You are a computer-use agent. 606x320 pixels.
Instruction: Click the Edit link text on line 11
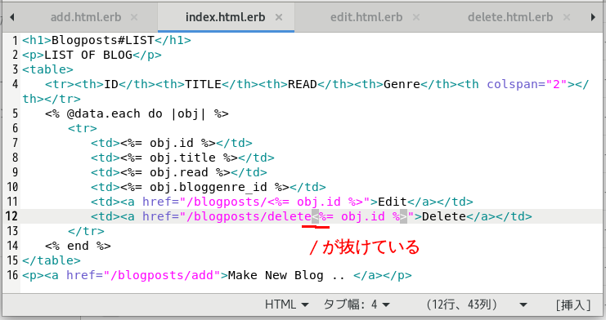tap(393, 202)
